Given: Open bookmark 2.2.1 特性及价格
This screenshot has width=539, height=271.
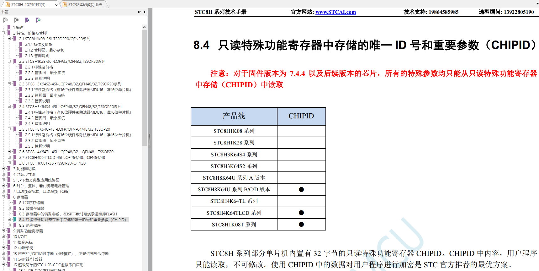Looking at the screenshot, I should (39, 67).
